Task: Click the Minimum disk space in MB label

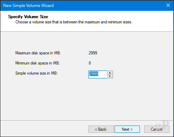Action: [x=38, y=63]
